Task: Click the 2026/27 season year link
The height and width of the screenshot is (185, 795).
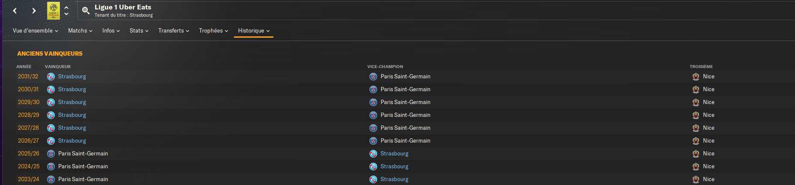Action: [28, 141]
